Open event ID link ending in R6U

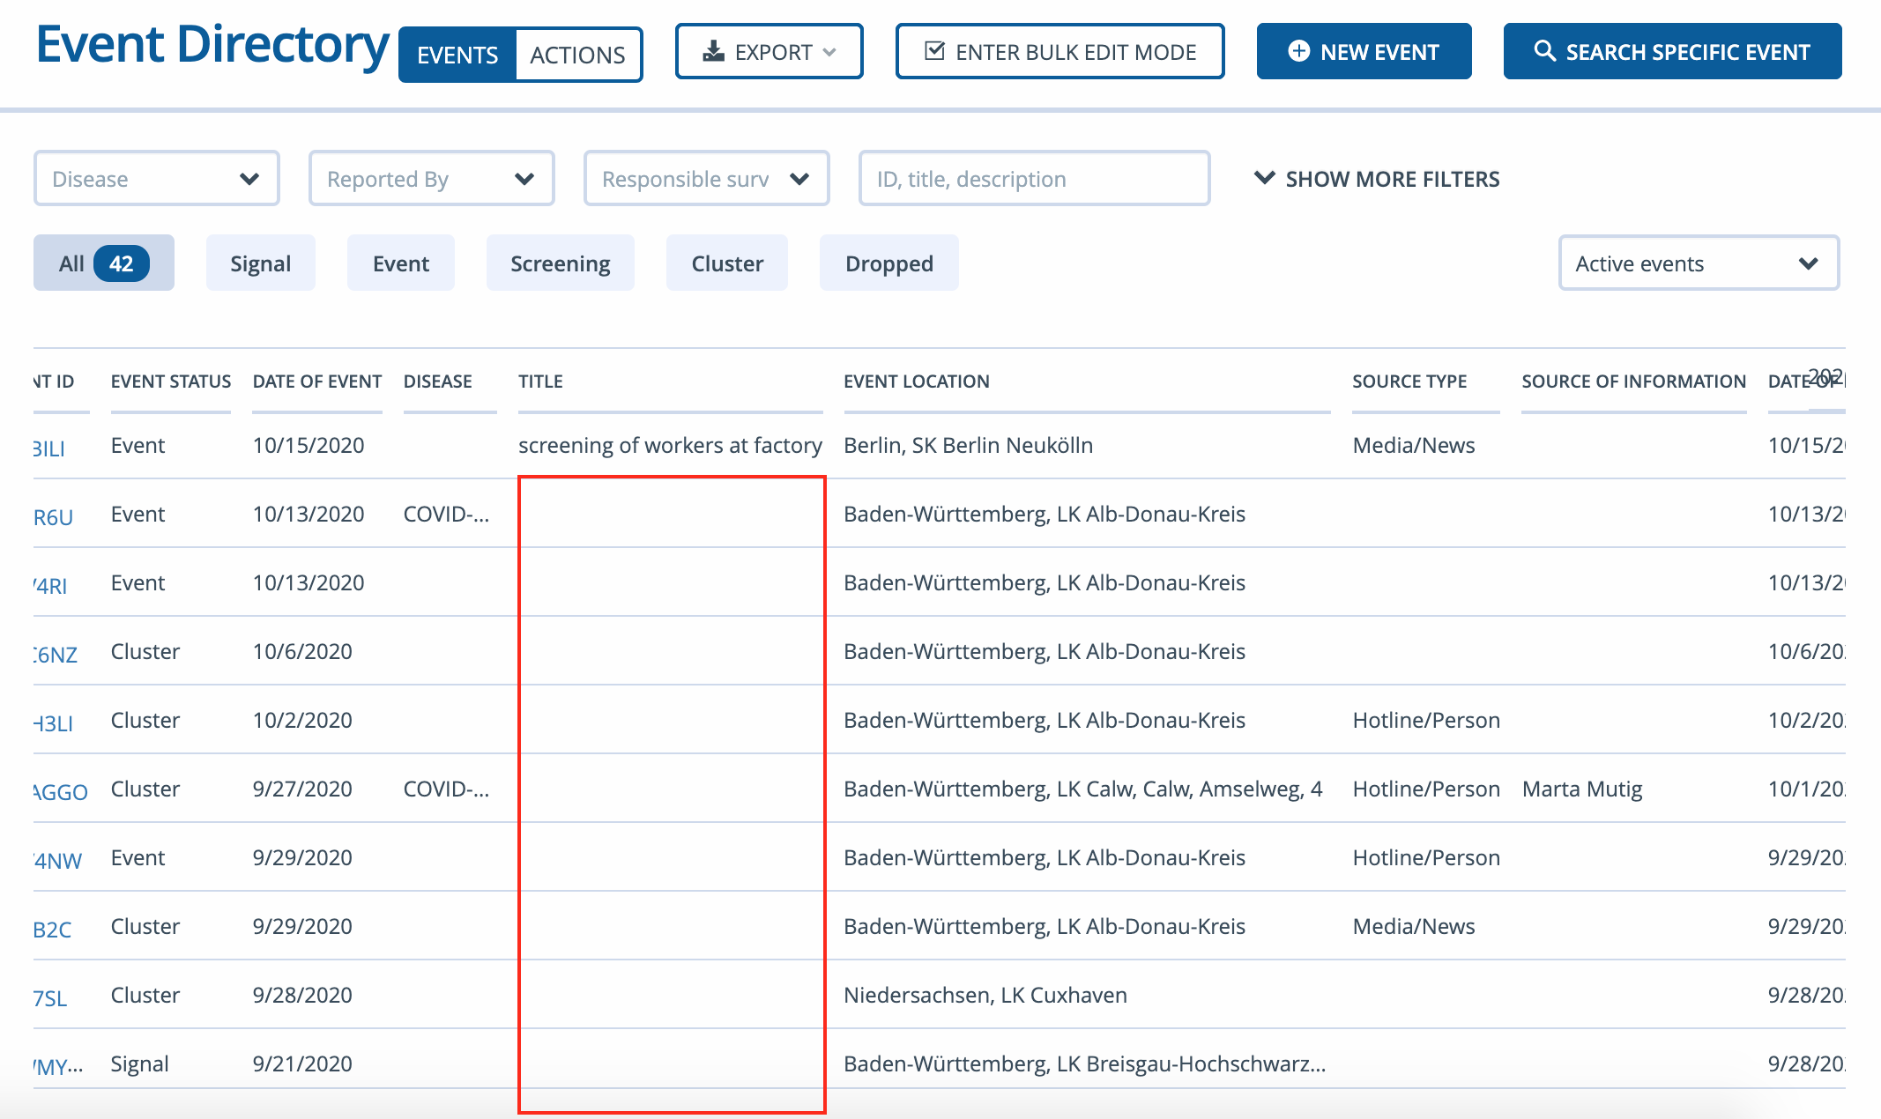tap(53, 517)
